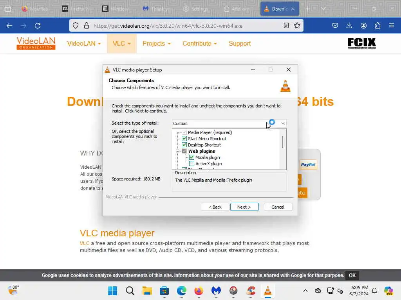The height and width of the screenshot is (300, 401).
Task: Open the Copilot preview tray icon
Action: (388, 291)
